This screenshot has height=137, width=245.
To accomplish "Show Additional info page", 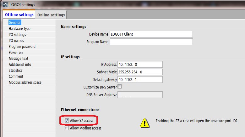I will pyautogui.click(x=20, y=65).
